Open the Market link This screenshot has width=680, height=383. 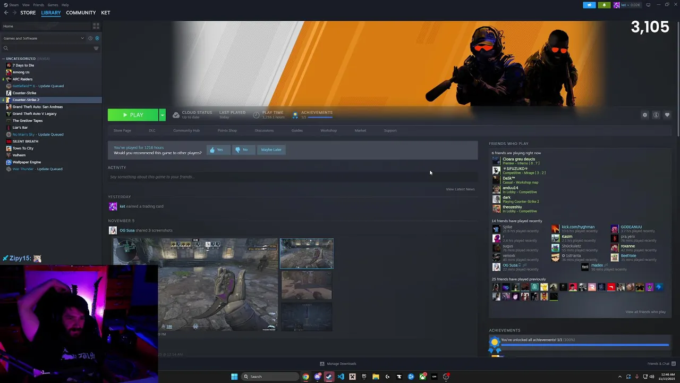pyautogui.click(x=360, y=130)
